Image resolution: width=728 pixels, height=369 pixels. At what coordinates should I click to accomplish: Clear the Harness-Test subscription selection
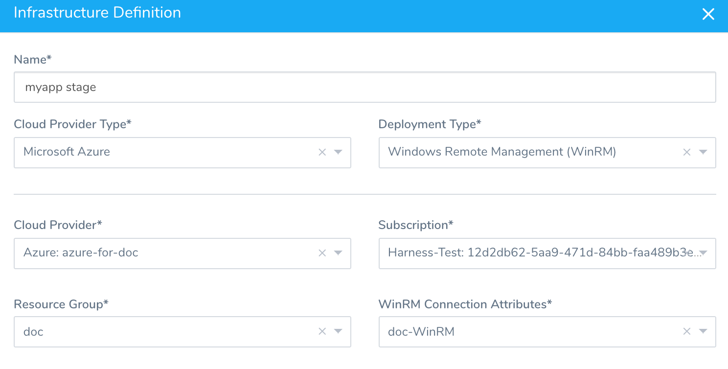(x=688, y=253)
